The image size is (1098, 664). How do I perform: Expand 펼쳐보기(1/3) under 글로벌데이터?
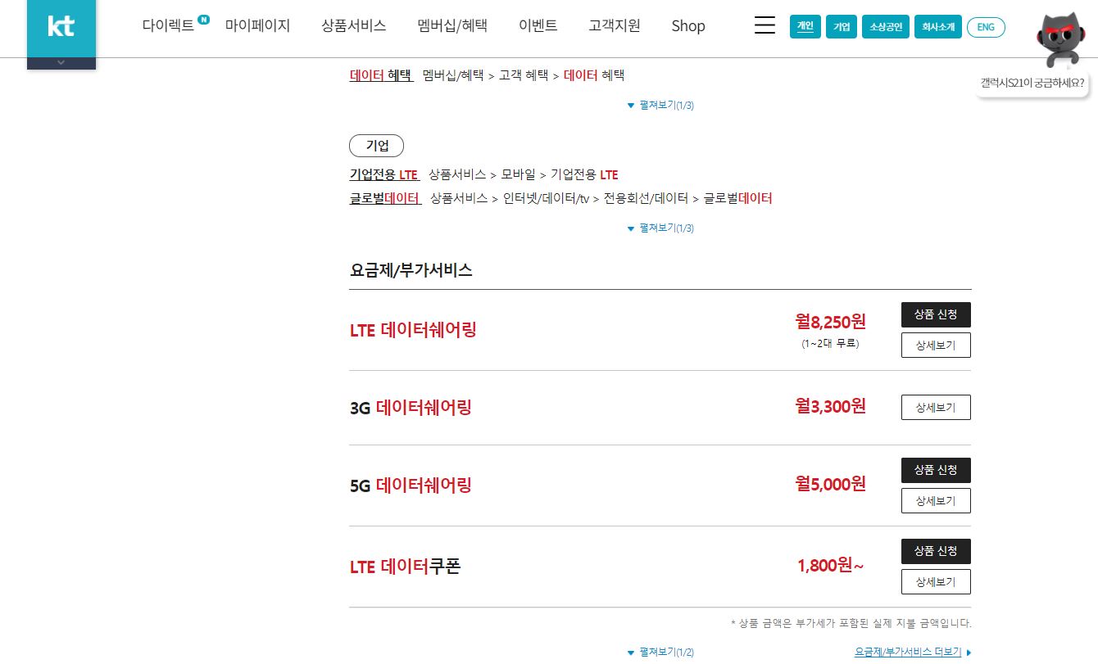660,228
